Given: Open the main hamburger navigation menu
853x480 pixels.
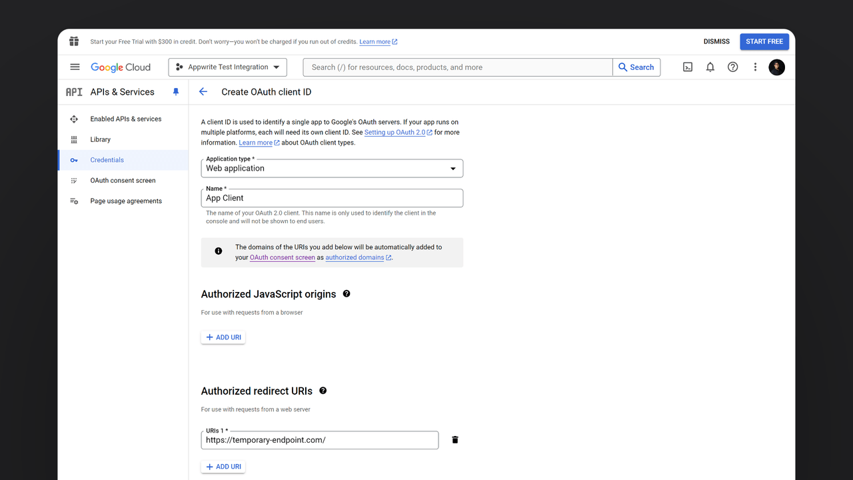Looking at the screenshot, I should click(x=75, y=67).
